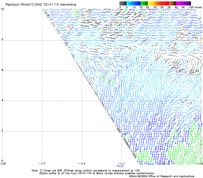Click the gray 0–5 knots legend swatch
The image size is (203, 178).
coord(123,3)
